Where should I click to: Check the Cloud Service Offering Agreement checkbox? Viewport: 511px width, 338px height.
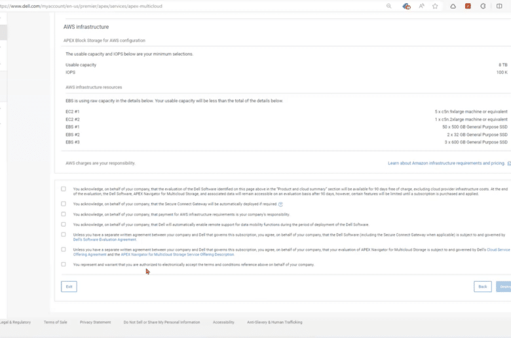64,250
